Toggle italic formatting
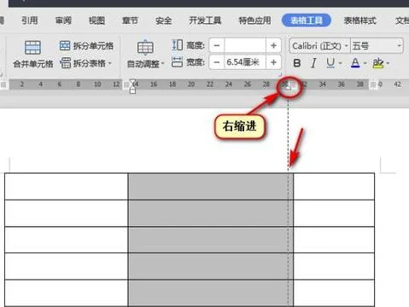This screenshot has height=307, width=409. (313, 63)
